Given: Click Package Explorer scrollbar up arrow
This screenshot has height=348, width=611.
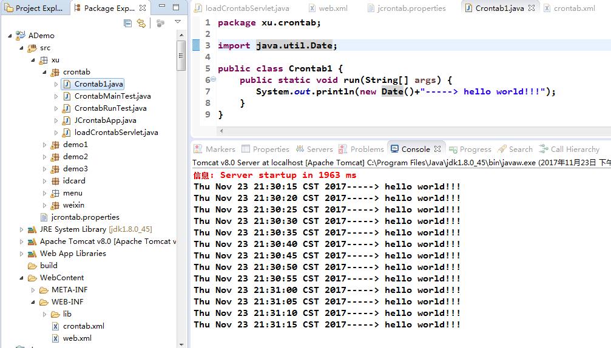Looking at the screenshot, I should (181, 35).
